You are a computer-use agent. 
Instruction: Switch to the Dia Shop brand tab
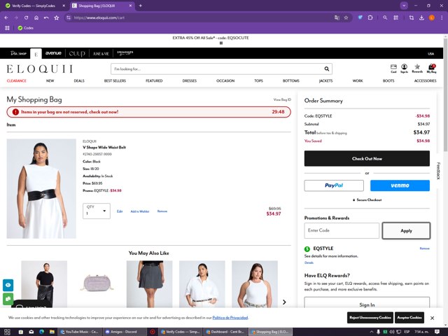click(x=18, y=53)
